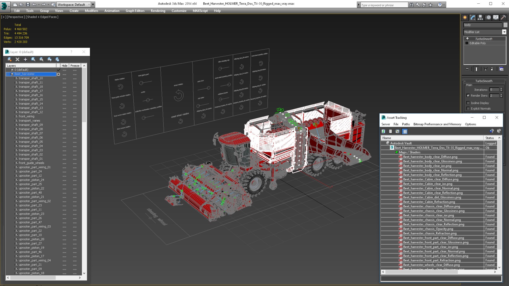
Task: Switch Asset Tracking to tree view icon
Action: pyautogui.click(x=397, y=131)
